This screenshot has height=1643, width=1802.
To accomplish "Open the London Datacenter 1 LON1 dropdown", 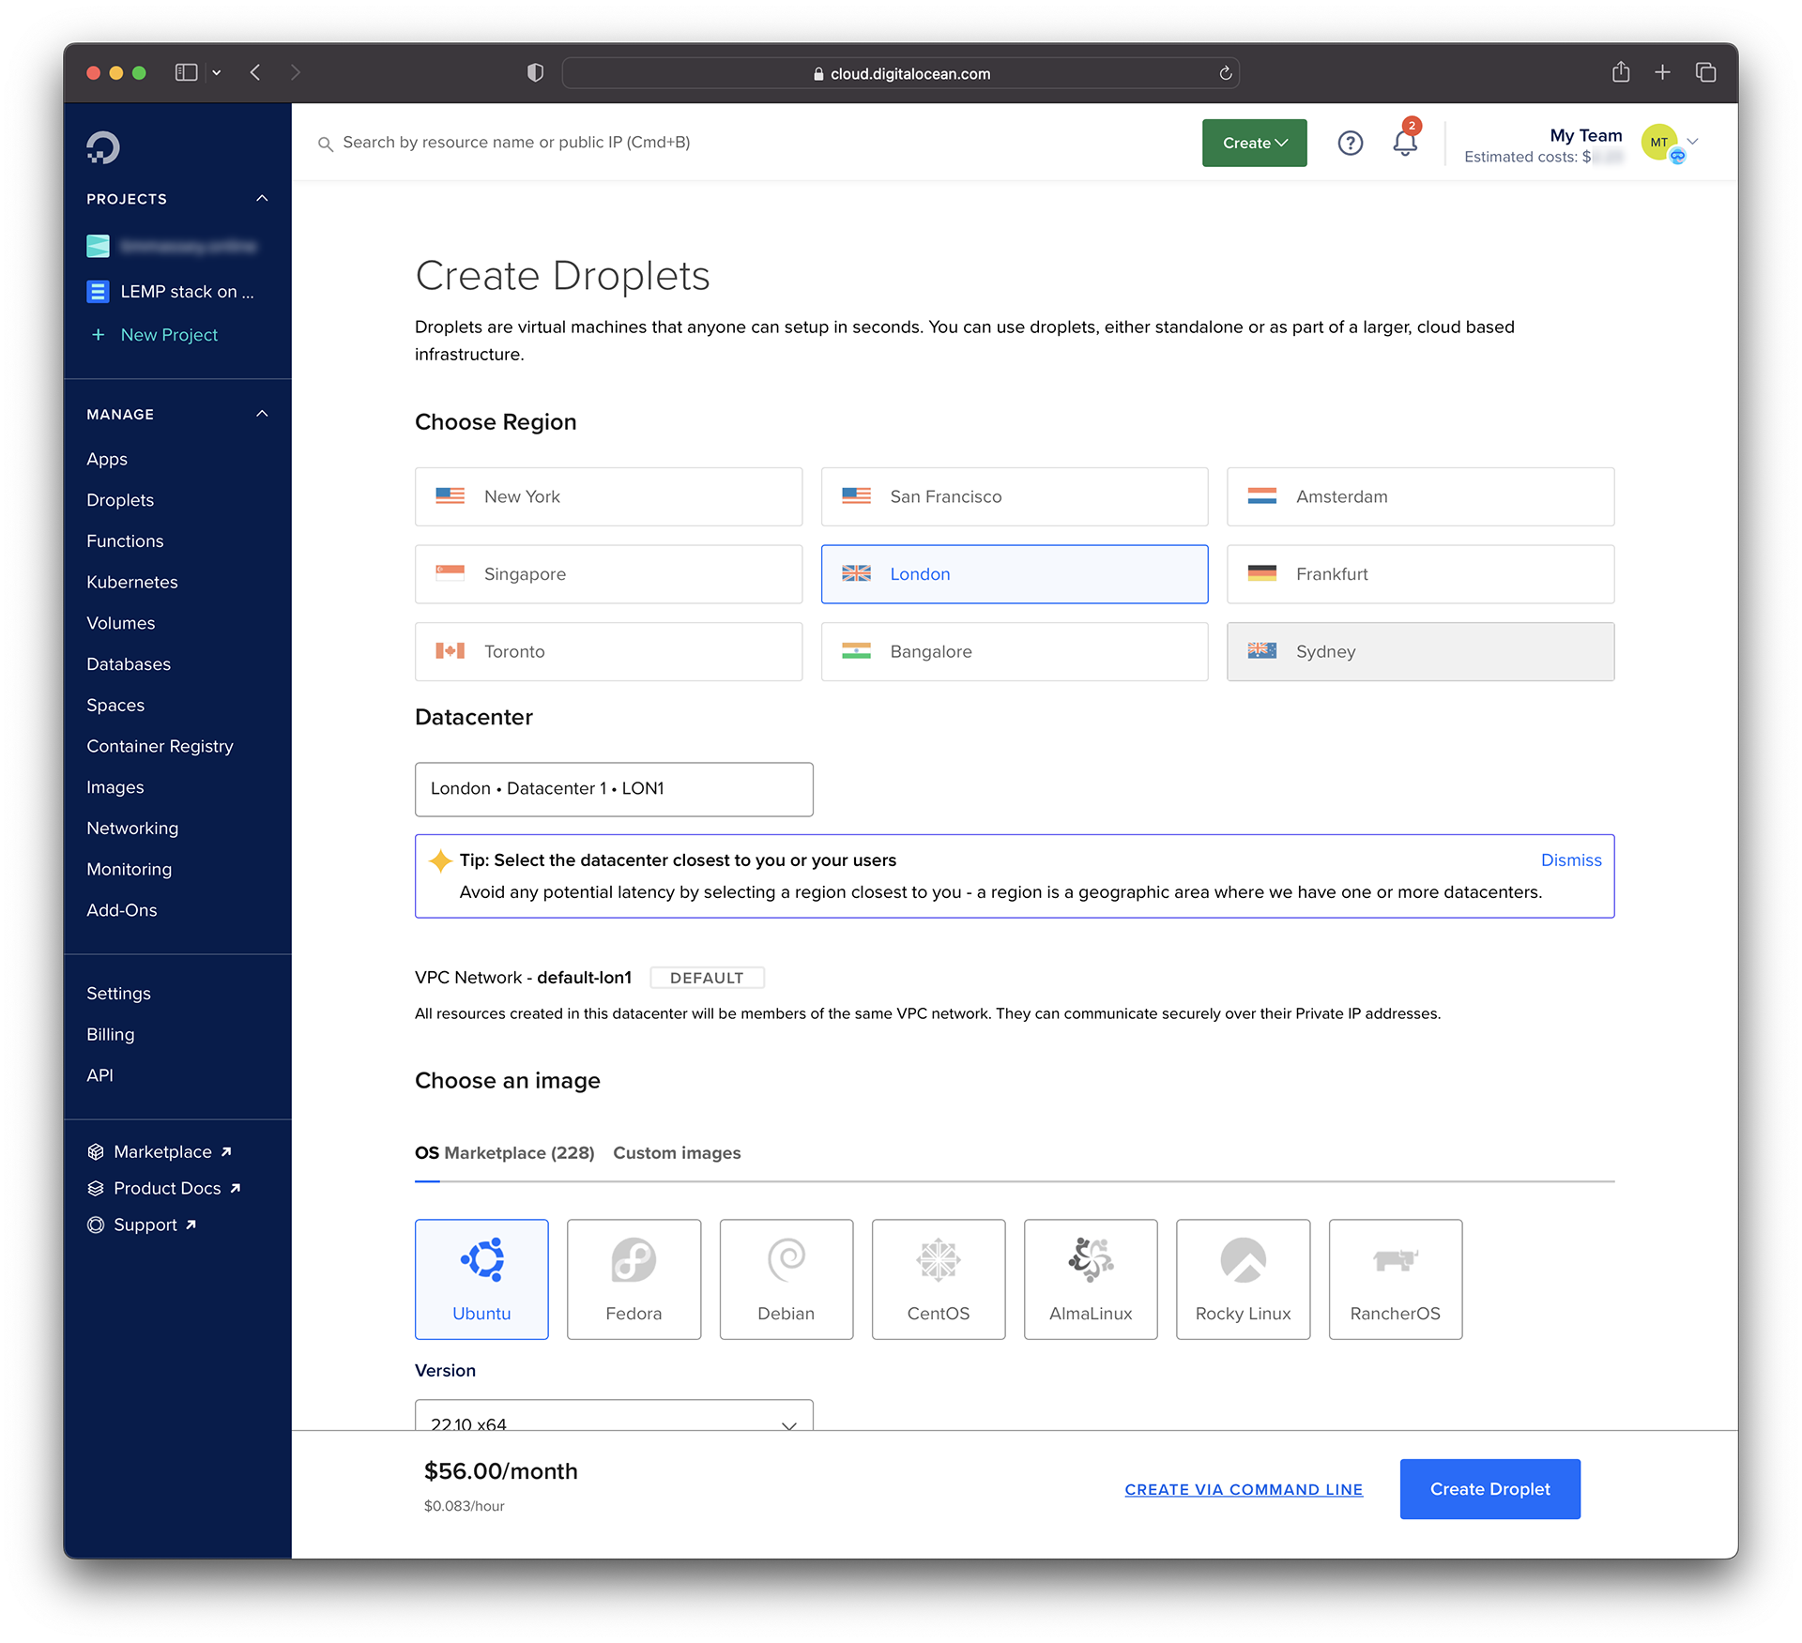I will click(x=614, y=789).
